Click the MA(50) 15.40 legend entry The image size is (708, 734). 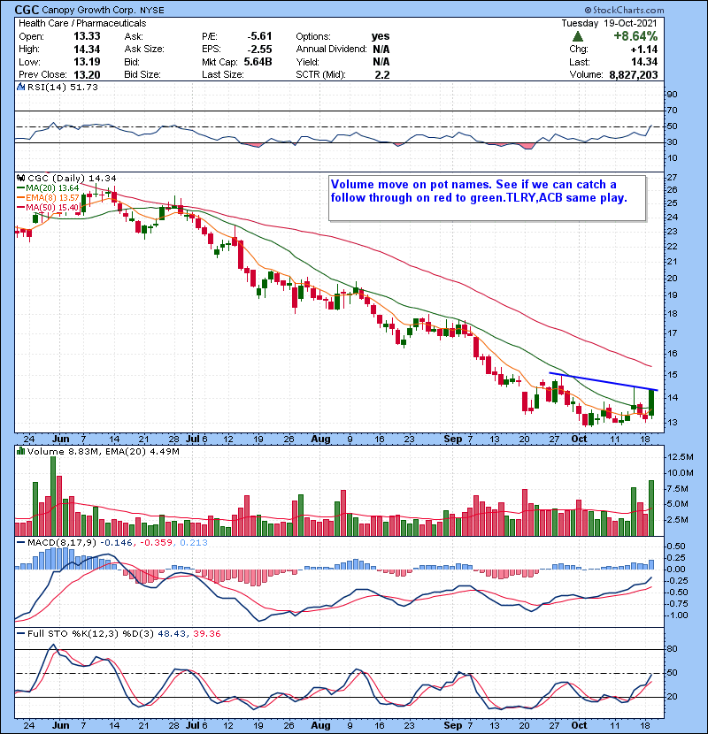click(x=49, y=207)
